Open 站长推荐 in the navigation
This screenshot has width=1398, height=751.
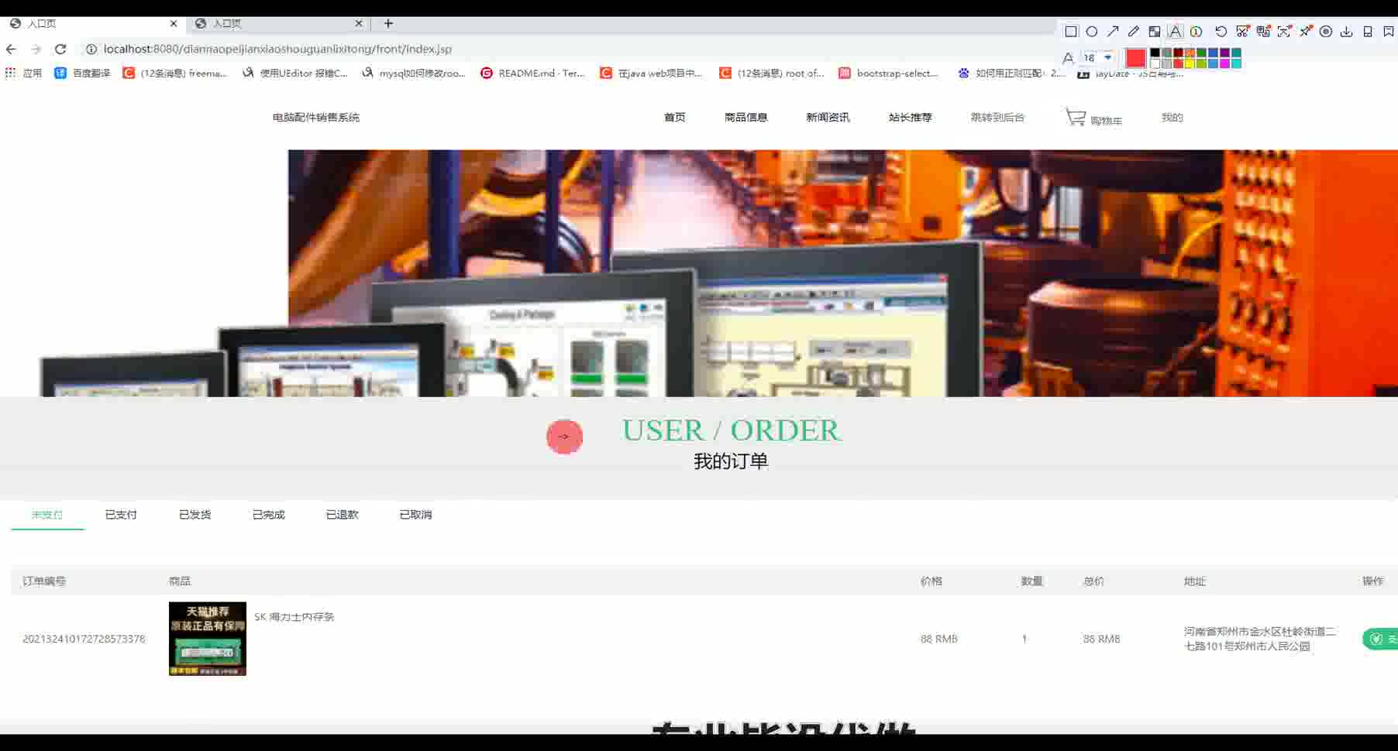click(x=911, y=118)
